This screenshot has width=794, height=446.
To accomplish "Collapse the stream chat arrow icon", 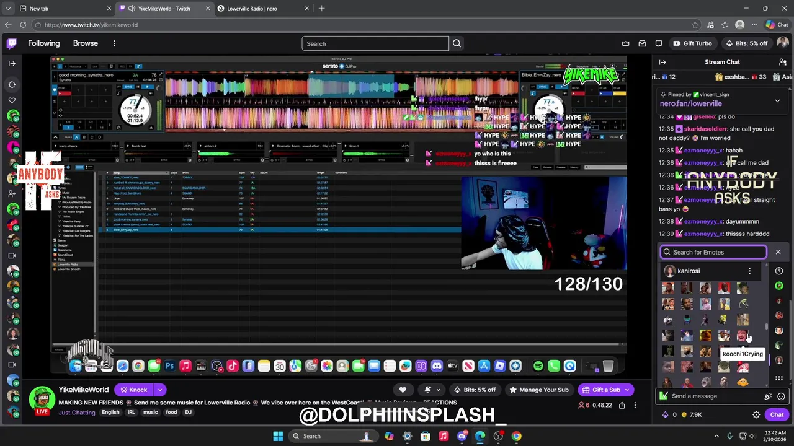I will click(662, 62).
